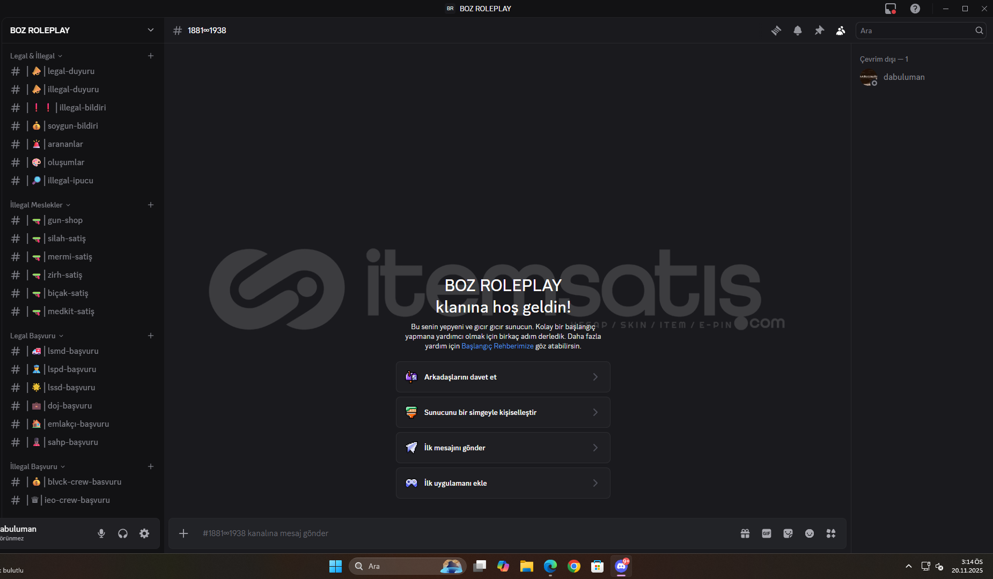Viewport: 993px width, 579px height.
Task: Click İlk mesajını gönder button
Action: pyautogui.click(x=503, y=448)
